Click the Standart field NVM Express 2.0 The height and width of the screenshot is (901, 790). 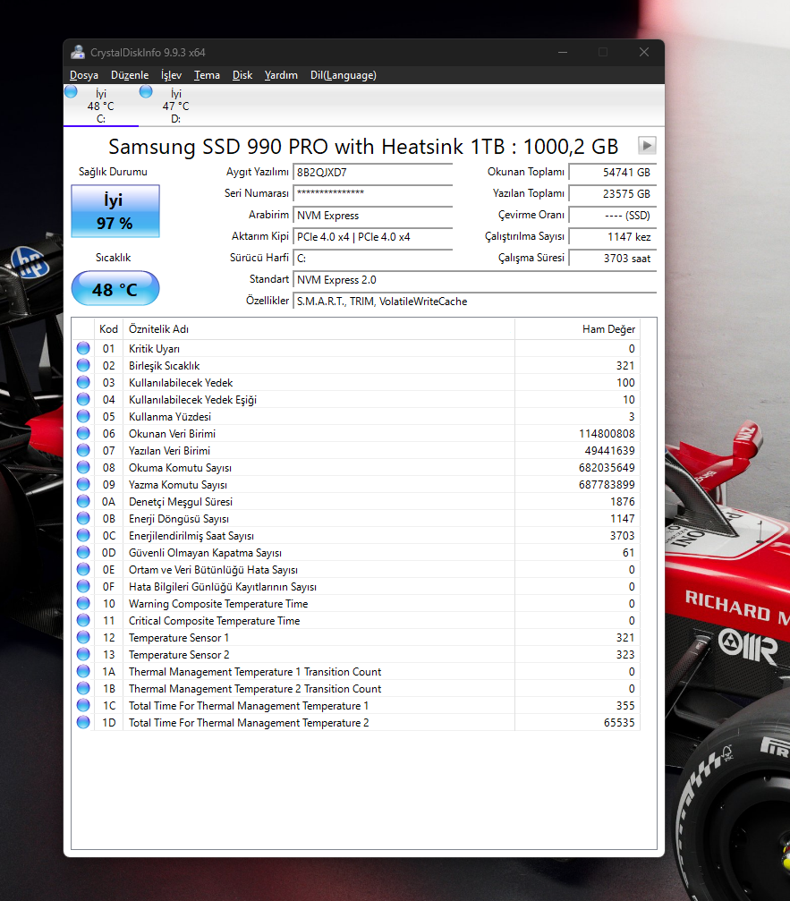click(x=474, y=280)
